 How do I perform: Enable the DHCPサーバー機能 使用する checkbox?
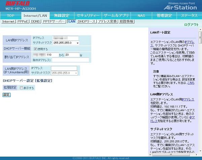tap(35, 49)
